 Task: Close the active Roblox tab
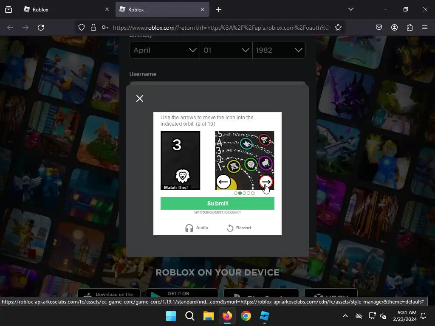pos(203,9)
